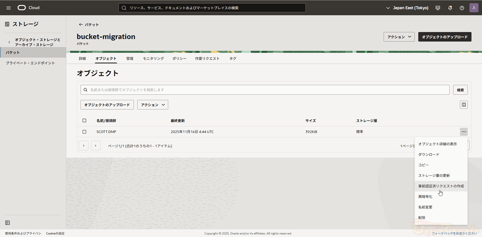Open the アクション dropdown above the object table
Screen dimensions: 482x237
coord(153,105)
